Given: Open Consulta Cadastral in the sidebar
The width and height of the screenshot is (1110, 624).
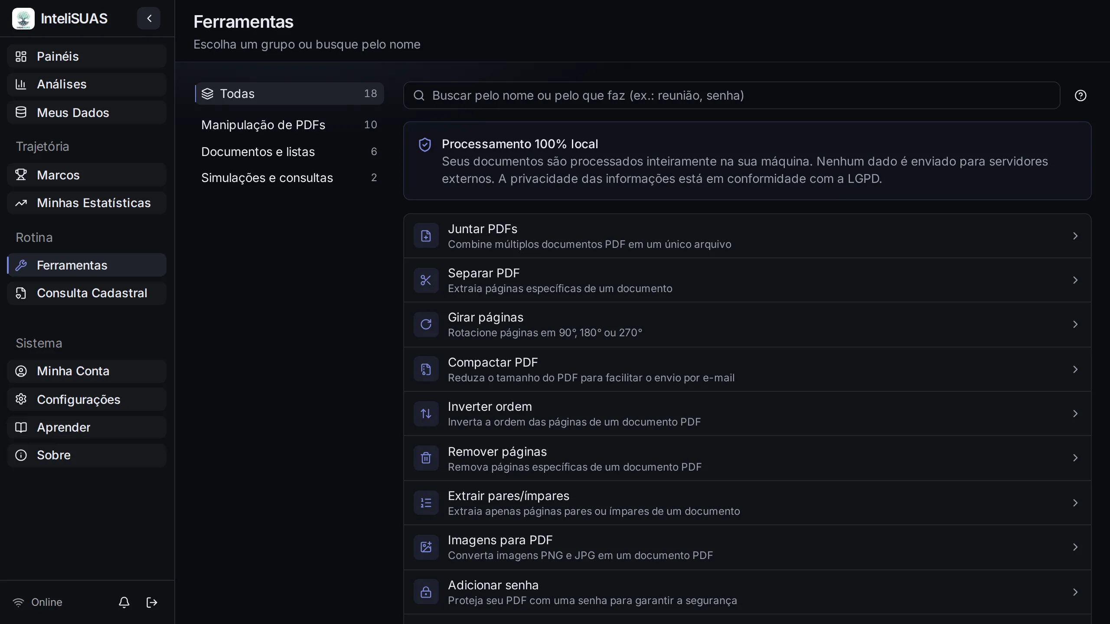Looking at the screenshot, I should click(x=87, y=293).
